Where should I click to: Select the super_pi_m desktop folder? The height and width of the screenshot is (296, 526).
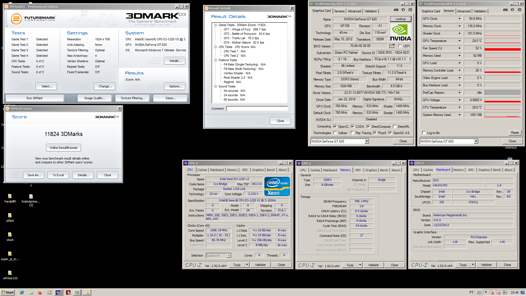10,256
